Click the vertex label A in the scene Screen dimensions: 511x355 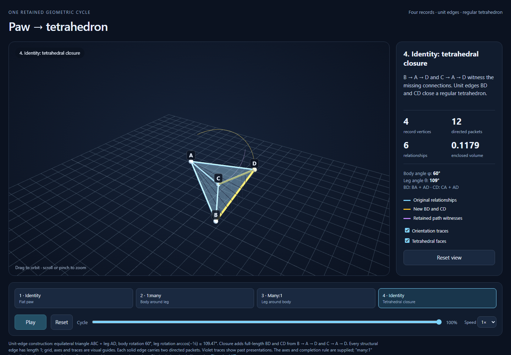[x=191, y=155]
